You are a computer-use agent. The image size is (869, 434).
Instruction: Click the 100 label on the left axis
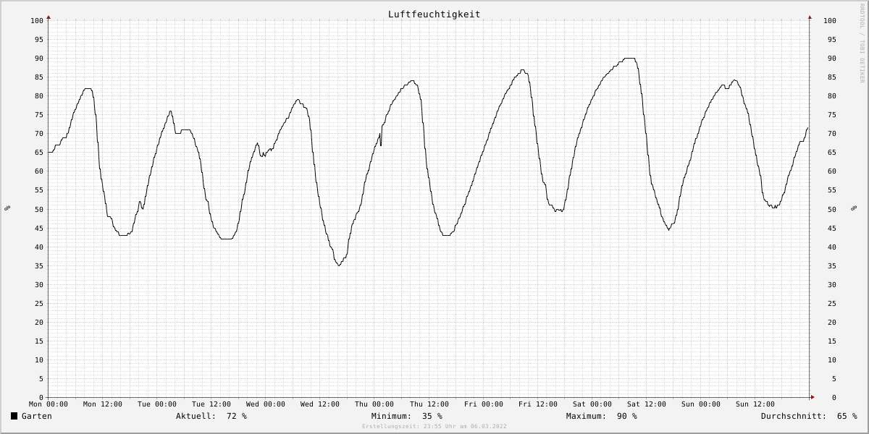37,20
